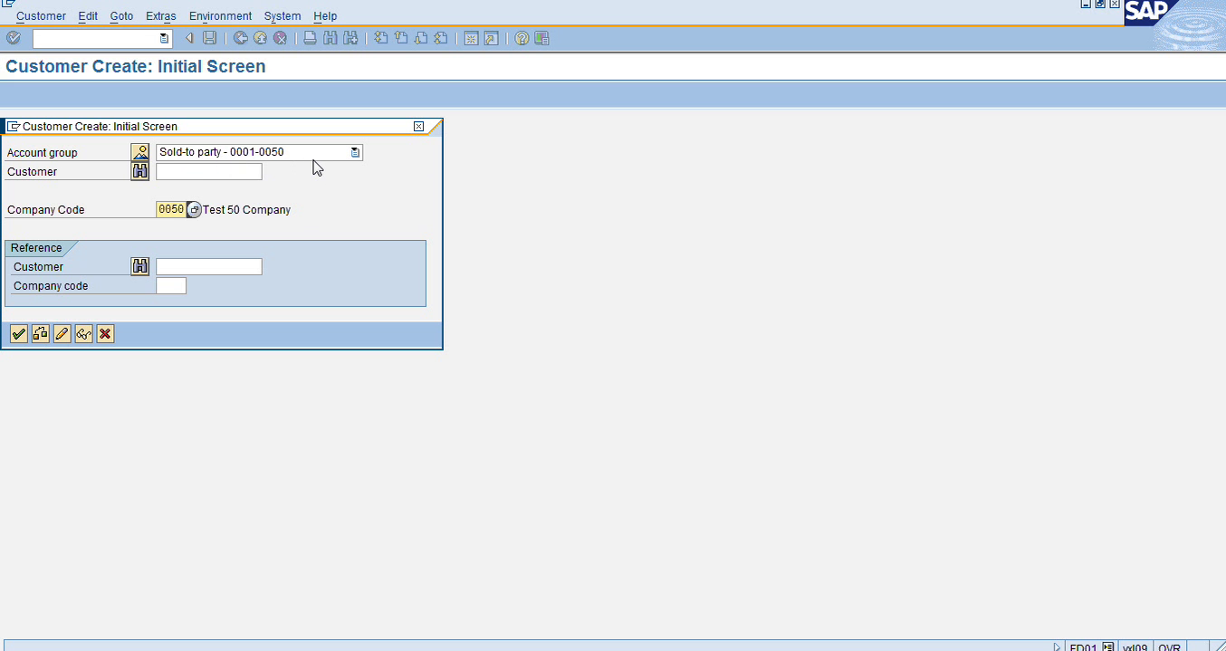Click the 'Test 50 Company' description text
1226x651 pixels.
[x=246, y=209]
